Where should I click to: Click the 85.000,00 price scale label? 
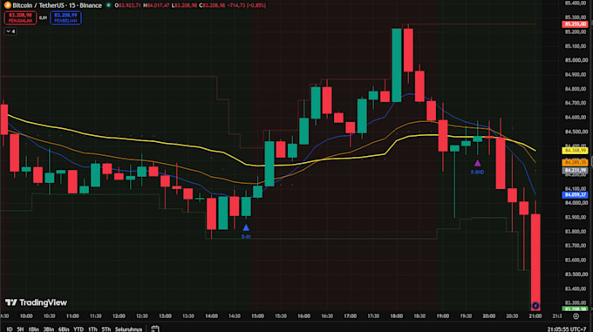tap(576, 60)
